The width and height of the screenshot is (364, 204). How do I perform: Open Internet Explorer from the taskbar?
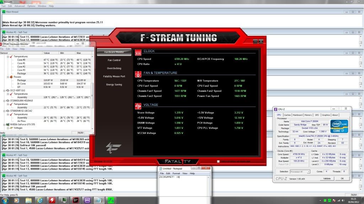(40, 200)
